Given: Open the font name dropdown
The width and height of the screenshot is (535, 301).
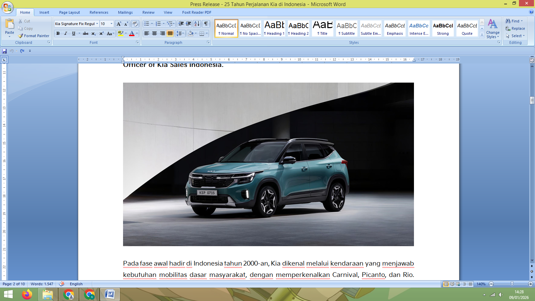Looking at the screenshot, I should (97, 24).
